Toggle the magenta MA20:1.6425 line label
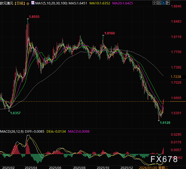 point(123,3)
